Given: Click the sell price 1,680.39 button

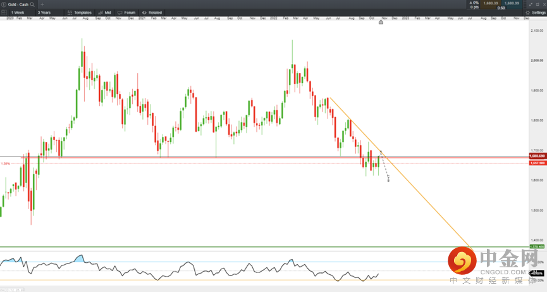Looking at the screenshot, I should (x=491, y=3).
